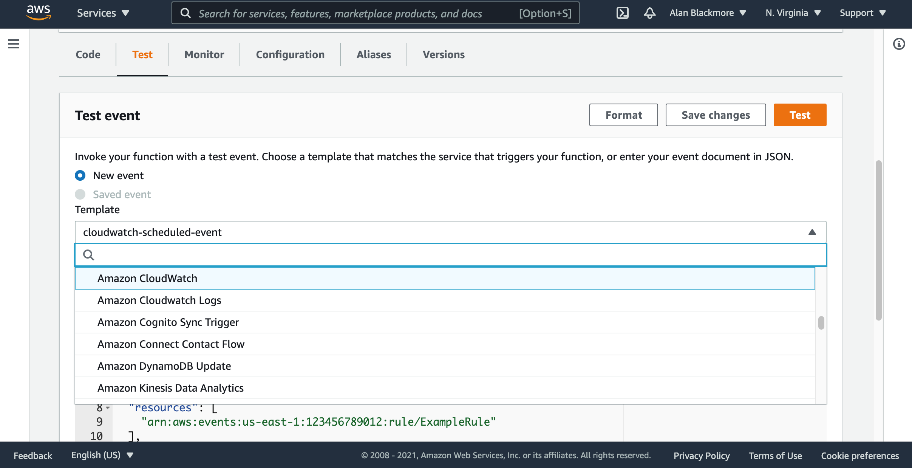Switch to the Versions tab
The height and width of the screenshot is (468, 912).
click(444, 55)
